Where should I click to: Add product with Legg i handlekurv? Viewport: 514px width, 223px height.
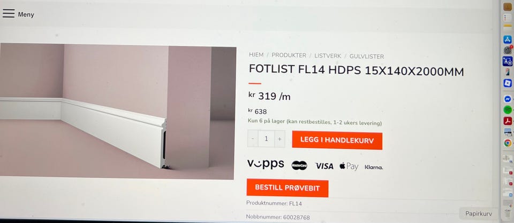point(337,140)
